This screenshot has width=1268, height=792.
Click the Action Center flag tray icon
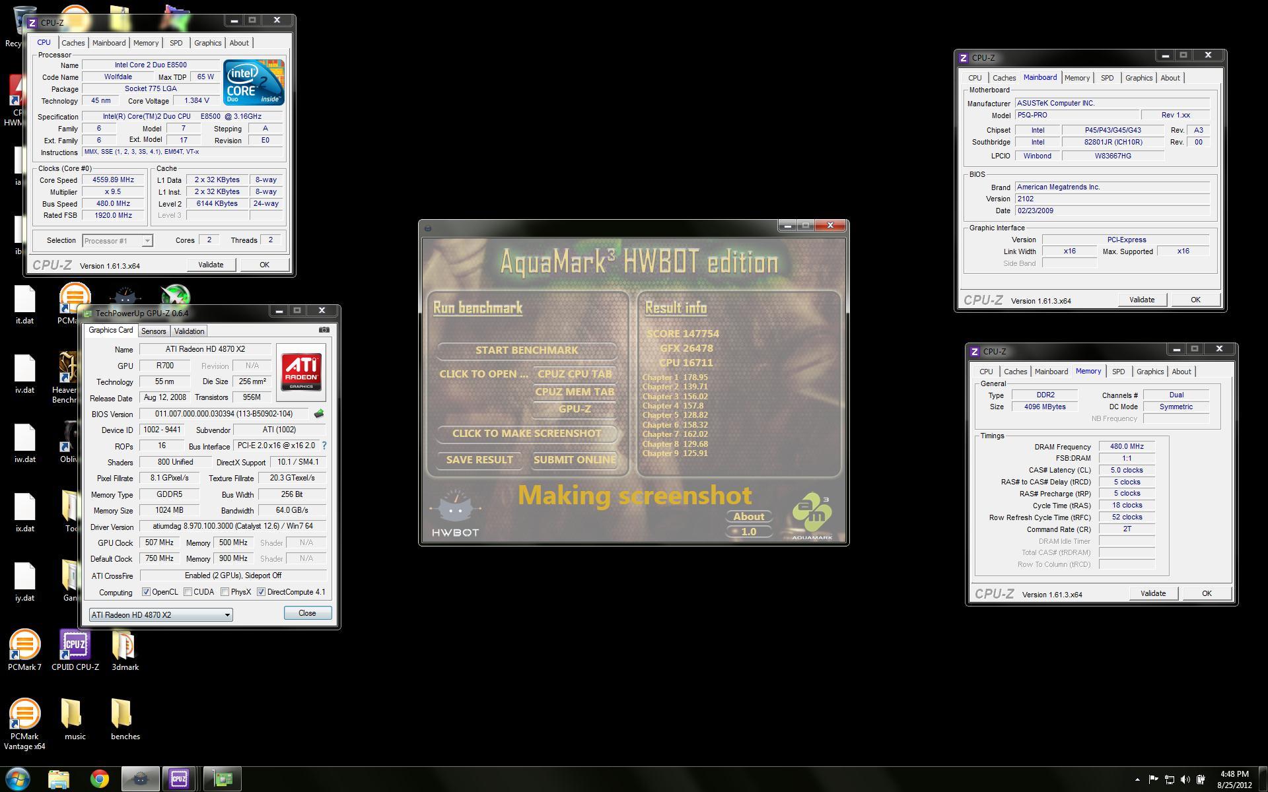1153,779
